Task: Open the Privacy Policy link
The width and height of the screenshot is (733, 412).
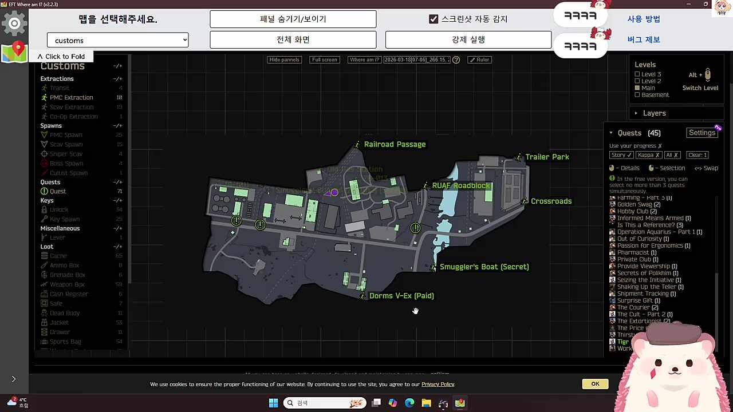Action: [438, 385]
